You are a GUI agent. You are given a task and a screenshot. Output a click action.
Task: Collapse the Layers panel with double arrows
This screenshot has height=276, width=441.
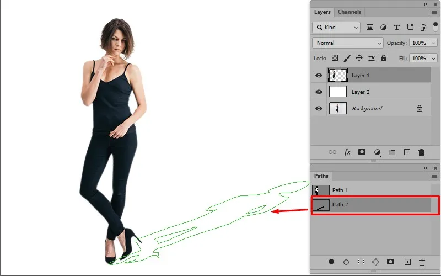[x=425, y=4]
